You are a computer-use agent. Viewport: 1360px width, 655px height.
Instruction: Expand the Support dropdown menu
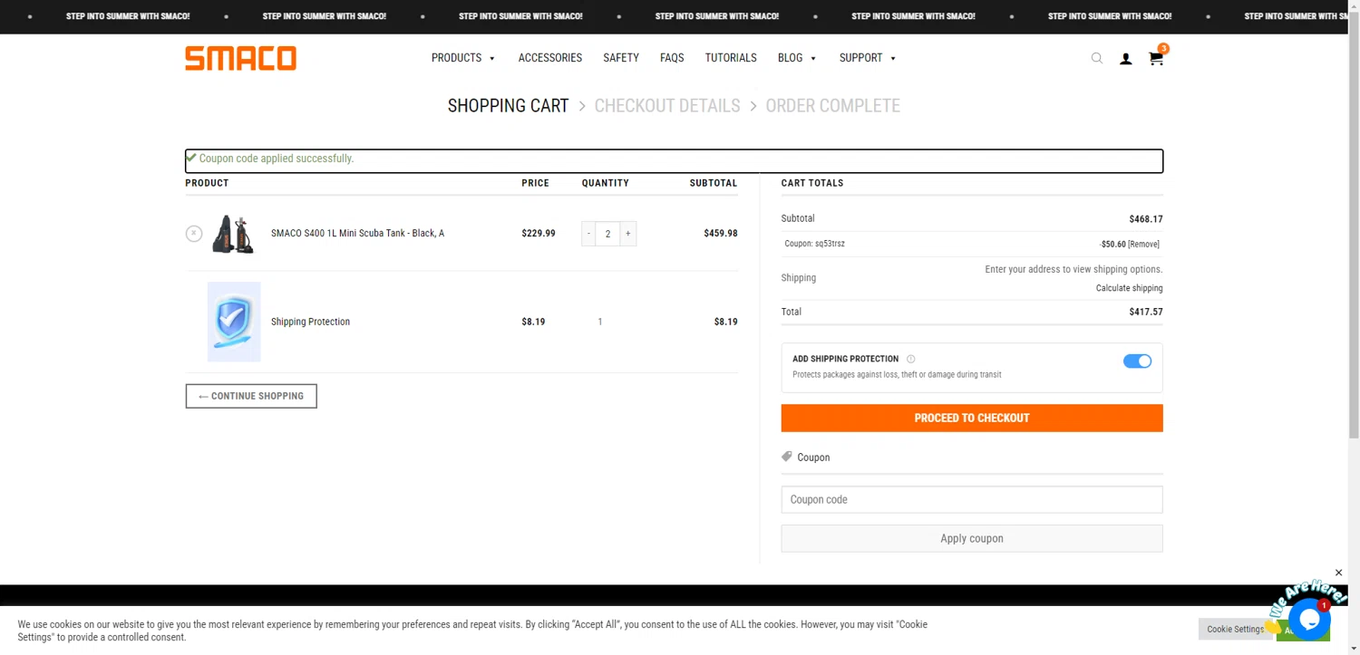point(868,58)
